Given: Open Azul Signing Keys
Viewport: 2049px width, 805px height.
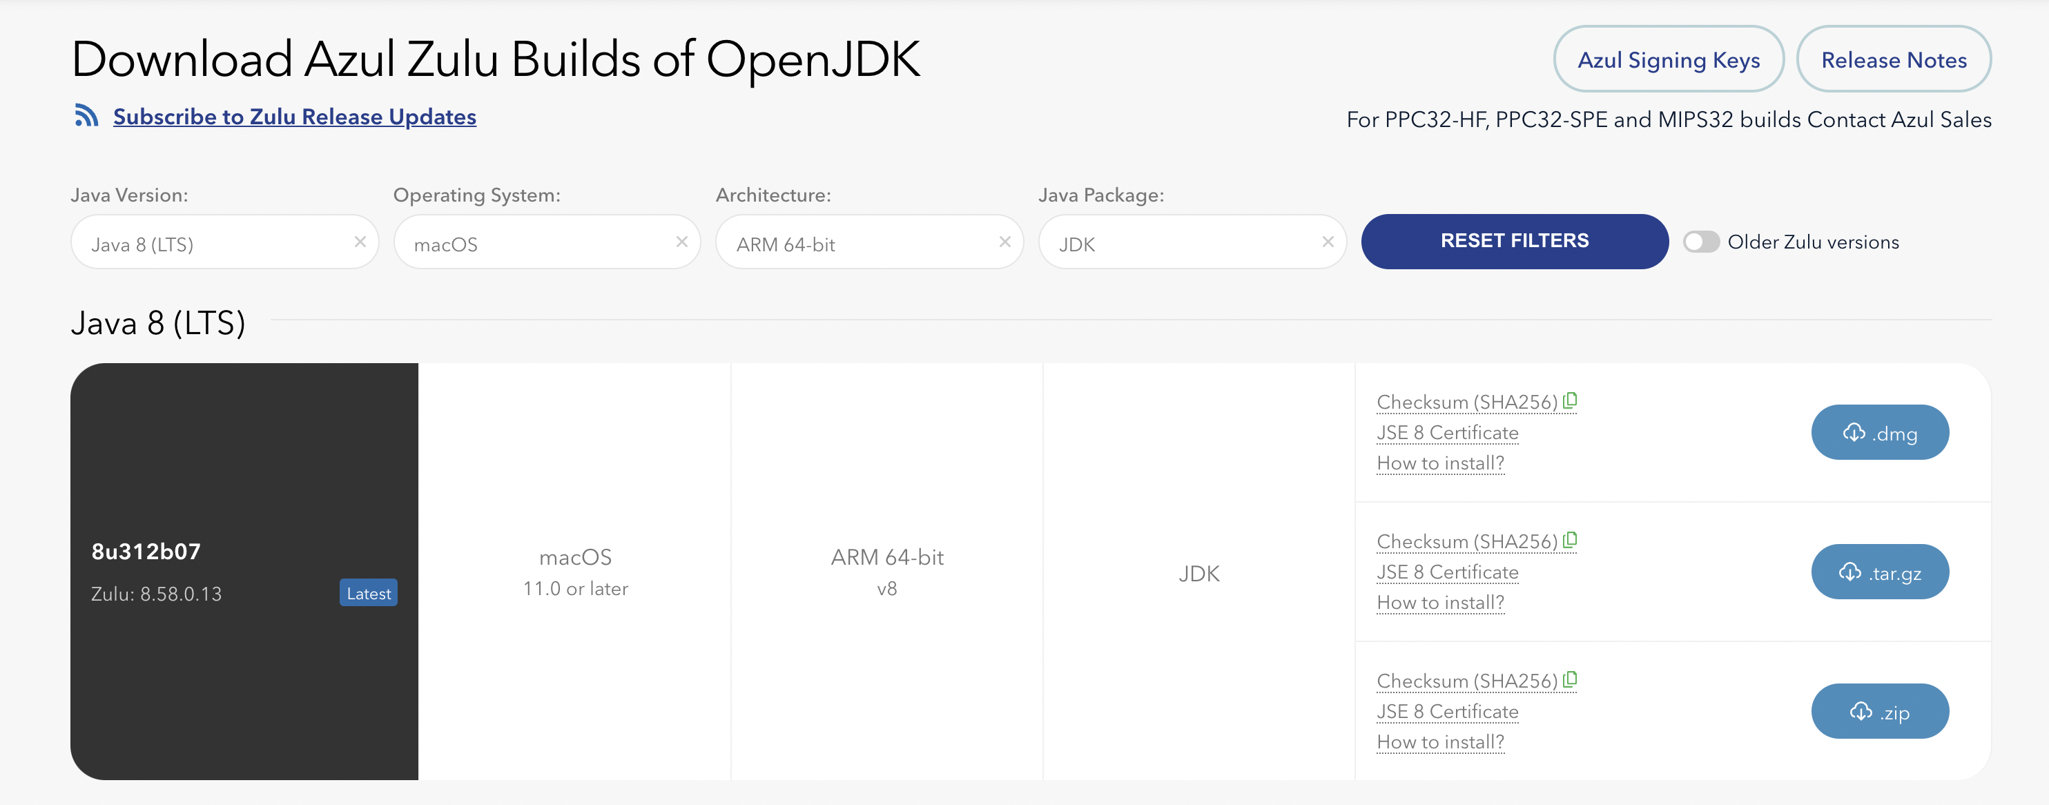Looking at the screenshot, I should 1669,59.
